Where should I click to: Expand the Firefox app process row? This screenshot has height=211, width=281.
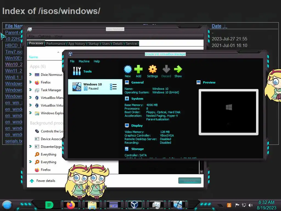click(30, 82)
